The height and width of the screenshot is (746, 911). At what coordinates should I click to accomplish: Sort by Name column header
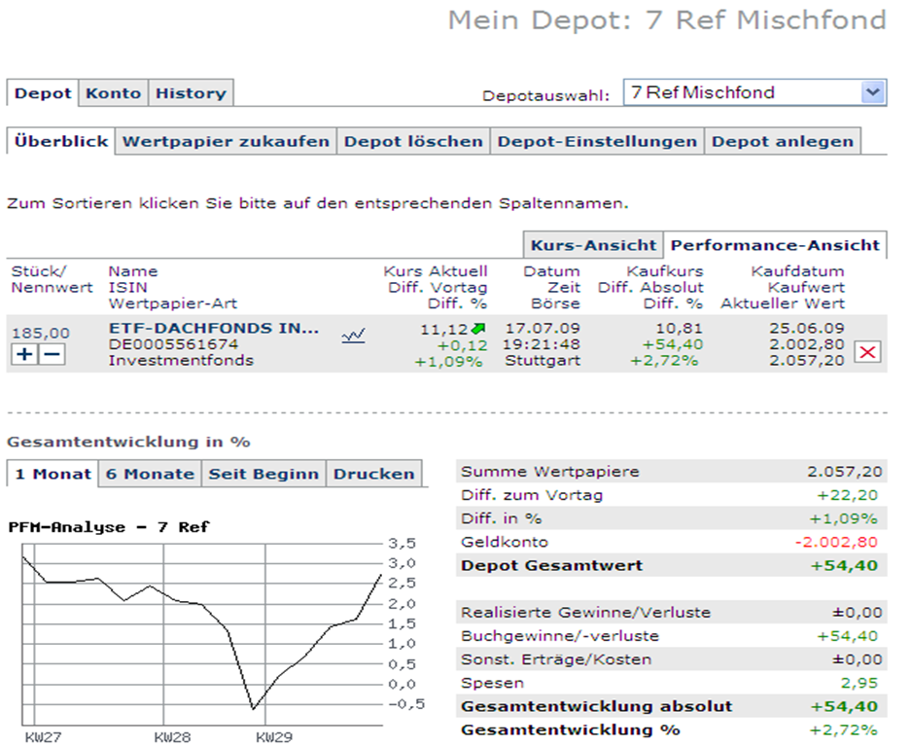click(132, 271)
